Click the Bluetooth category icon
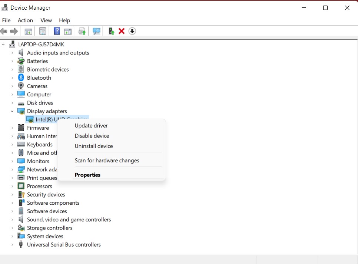 pyautogui.click(x=21, y=78)
